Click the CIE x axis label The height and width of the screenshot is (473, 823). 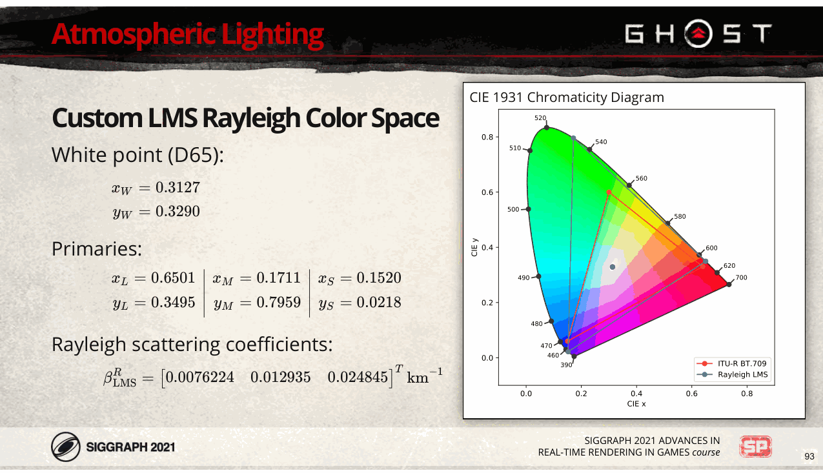pyautogui.click(x=636, y=403)
